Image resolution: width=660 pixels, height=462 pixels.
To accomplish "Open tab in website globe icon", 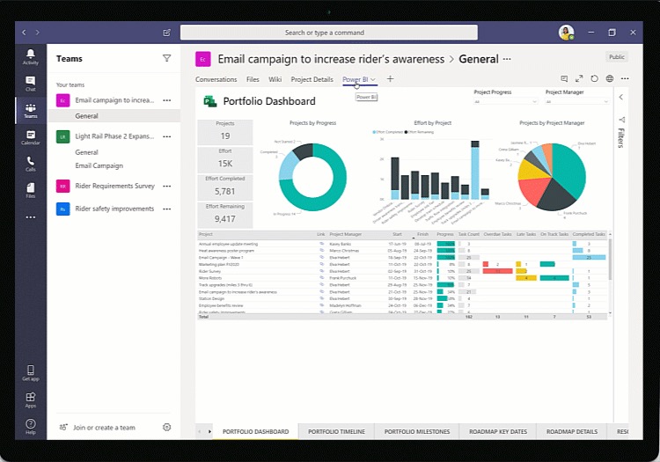I will pyautogui.click(x=610, y=78).
